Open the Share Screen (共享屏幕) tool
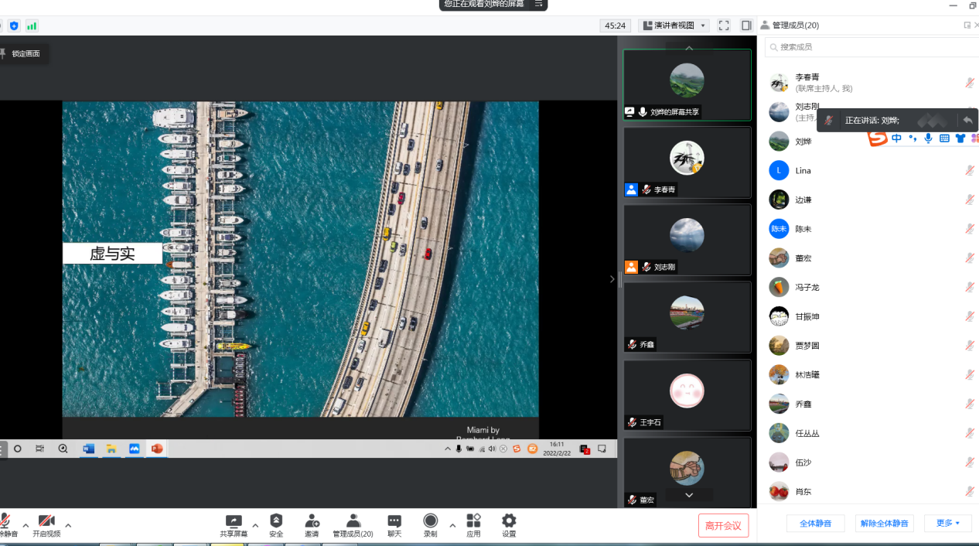 click(x=233, y=524)
